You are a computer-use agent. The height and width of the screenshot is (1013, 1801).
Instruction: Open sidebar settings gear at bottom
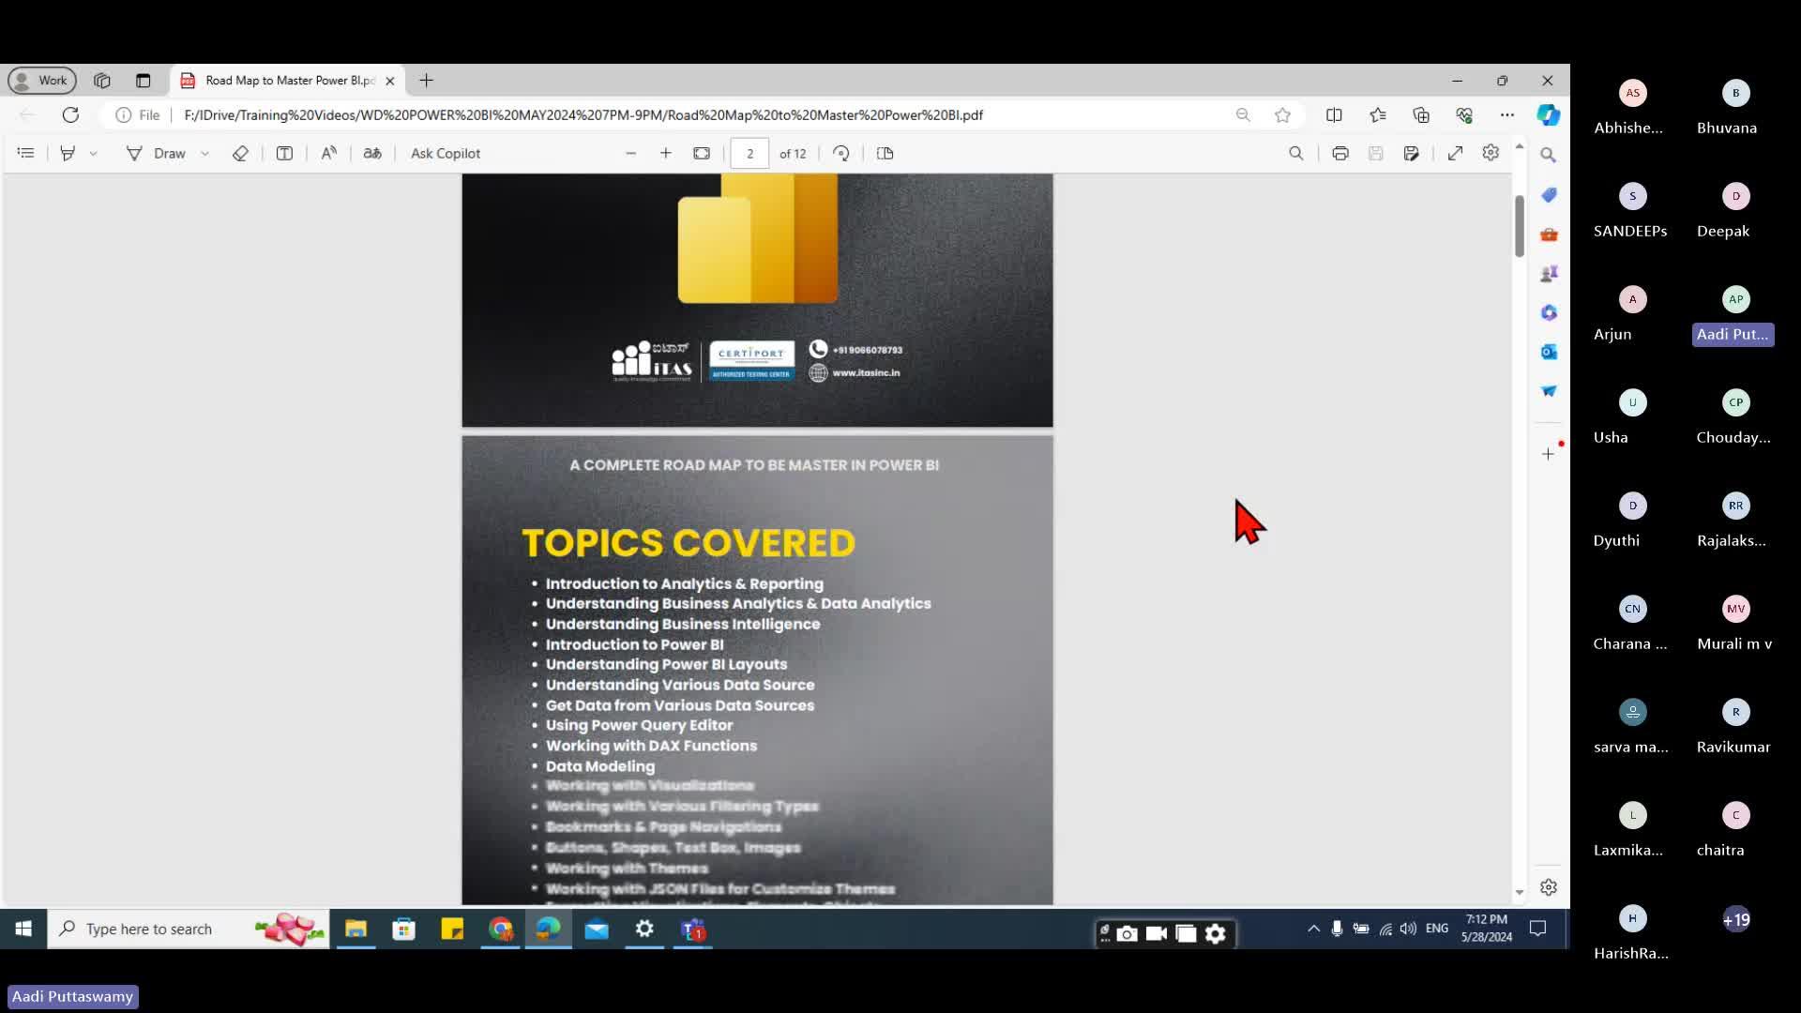(x=1549, y=887)
